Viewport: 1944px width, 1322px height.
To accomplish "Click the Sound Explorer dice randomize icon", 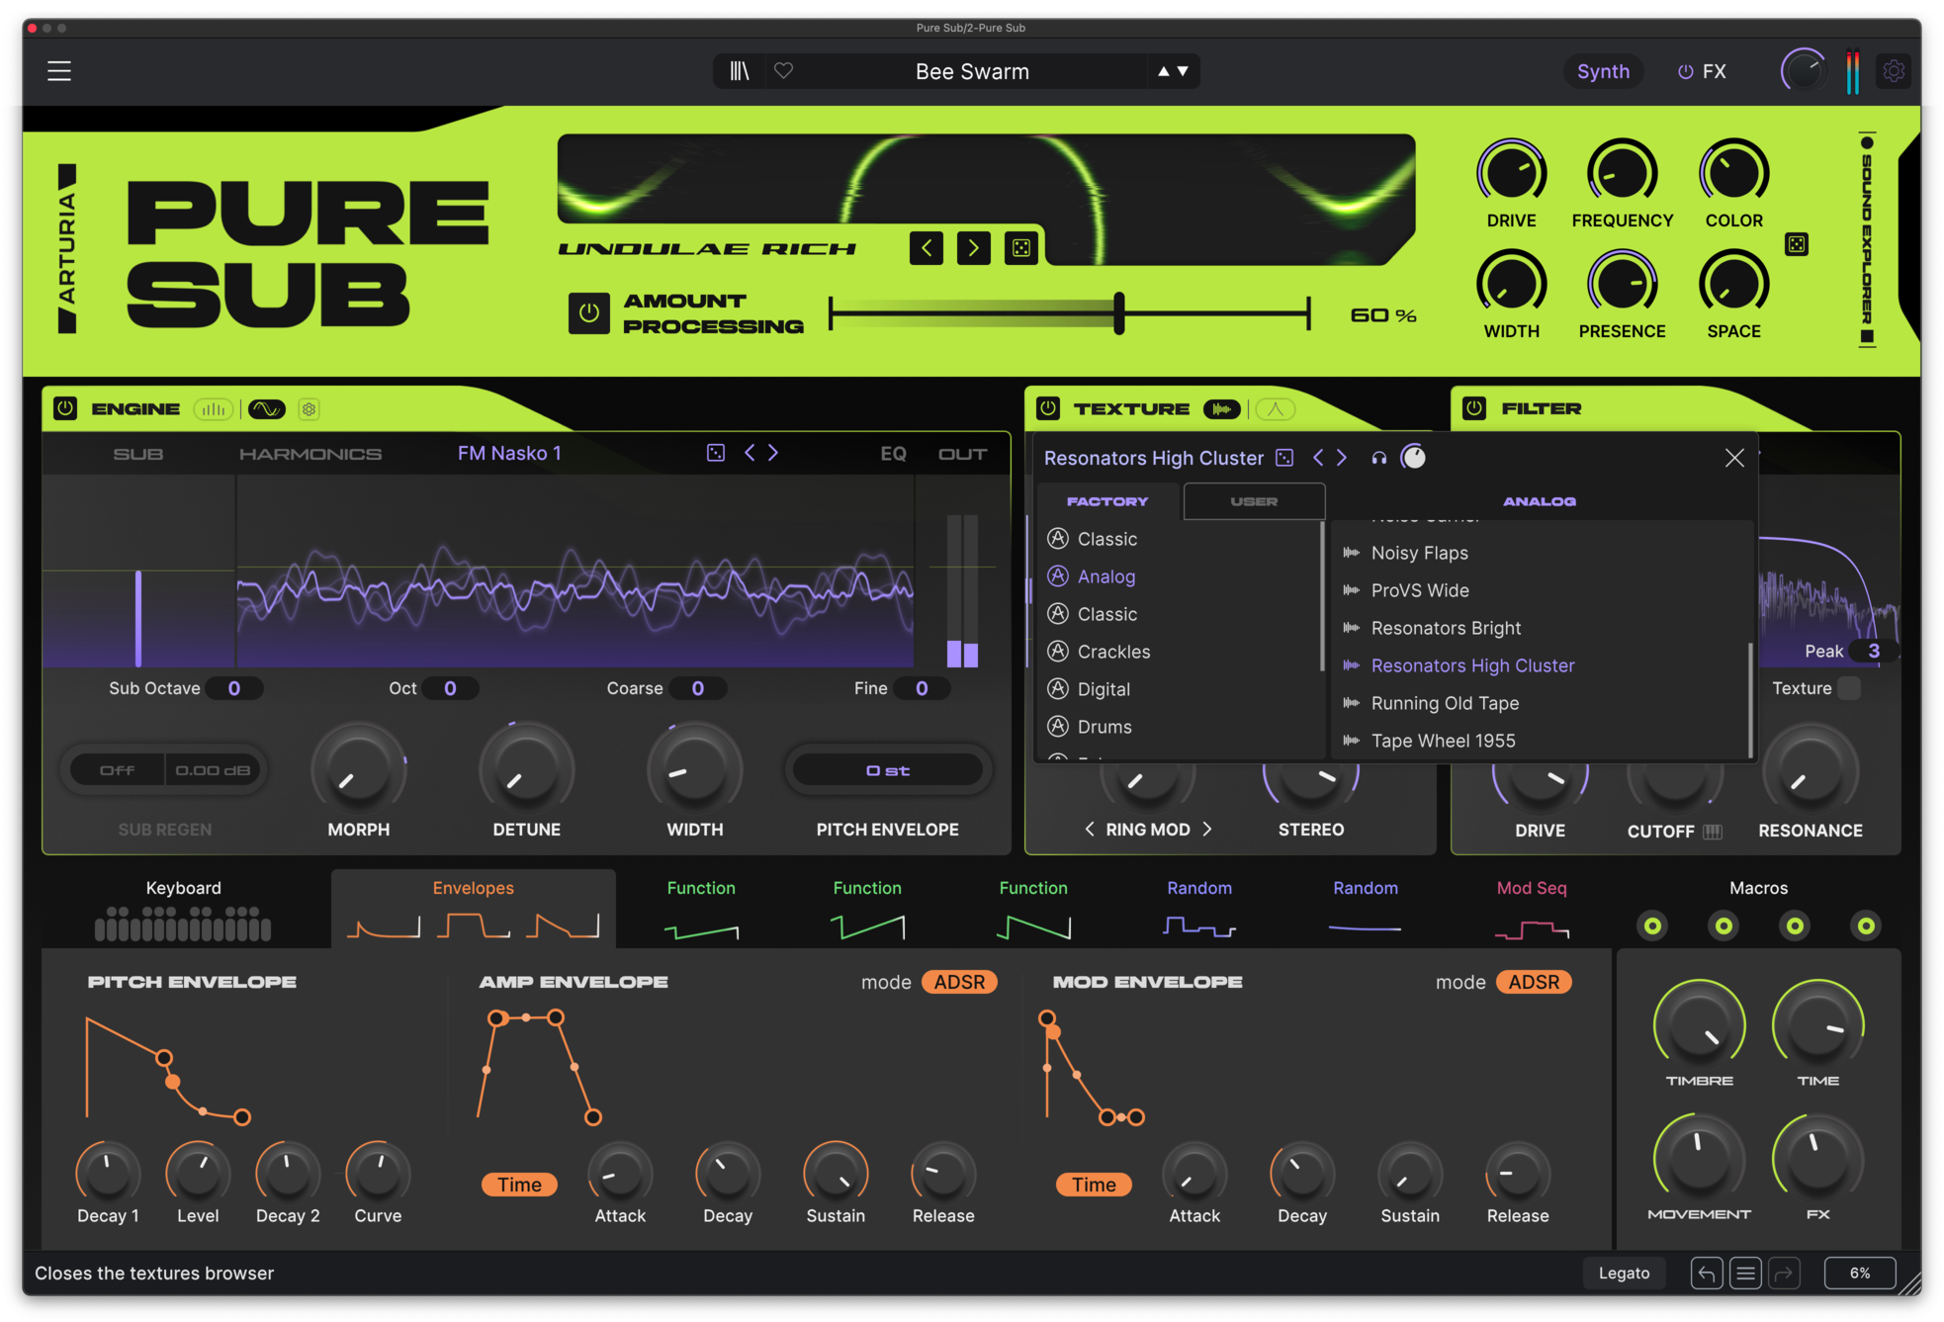I will pyautogui.click(x=1796, y=244).
